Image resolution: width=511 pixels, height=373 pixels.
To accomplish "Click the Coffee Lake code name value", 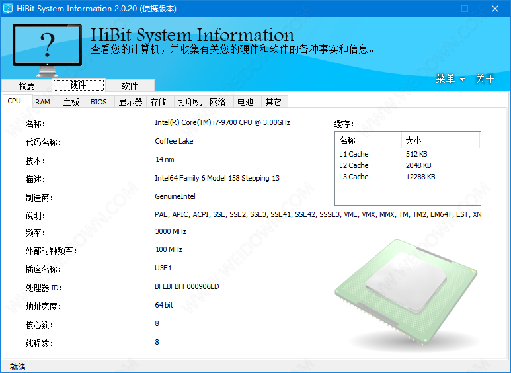I will pyautogui.click(x=174, y=141).
